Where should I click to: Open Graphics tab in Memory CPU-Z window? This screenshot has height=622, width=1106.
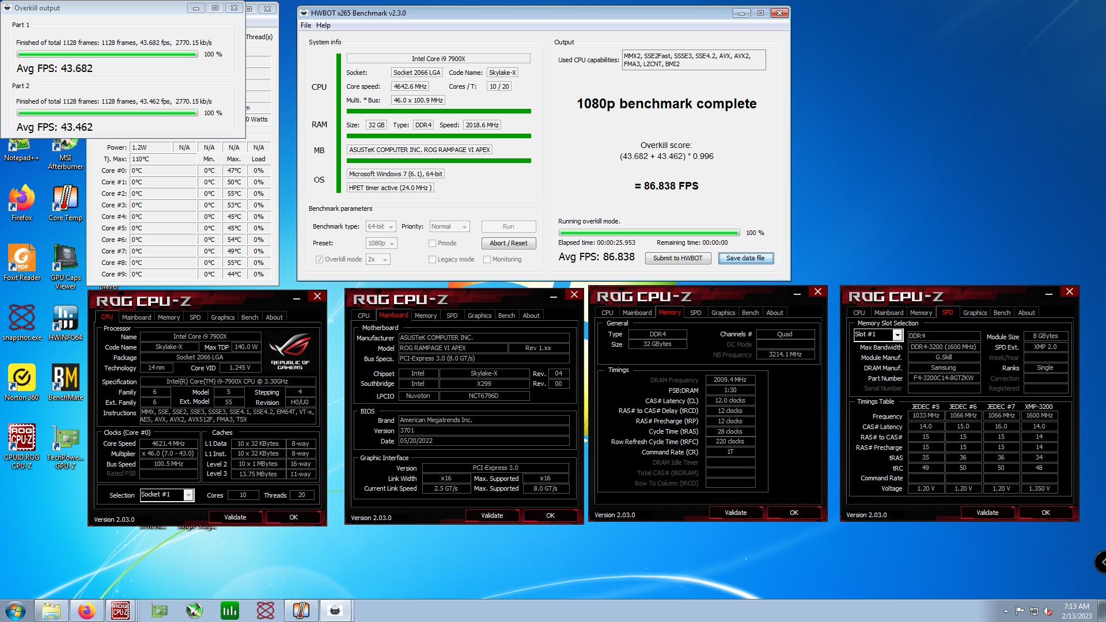pos(723,313)
